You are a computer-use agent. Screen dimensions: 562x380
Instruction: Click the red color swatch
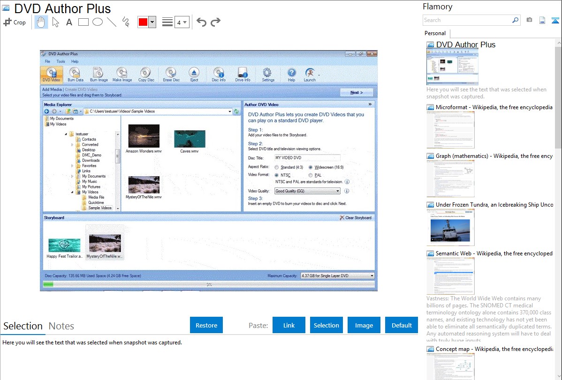143,22
